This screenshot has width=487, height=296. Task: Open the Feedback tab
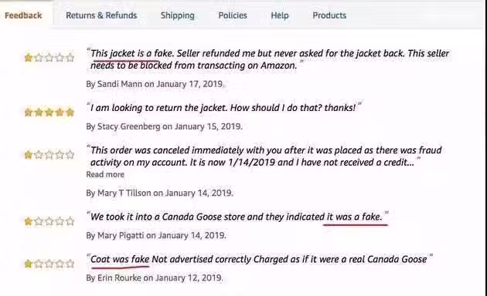[23, 15]
